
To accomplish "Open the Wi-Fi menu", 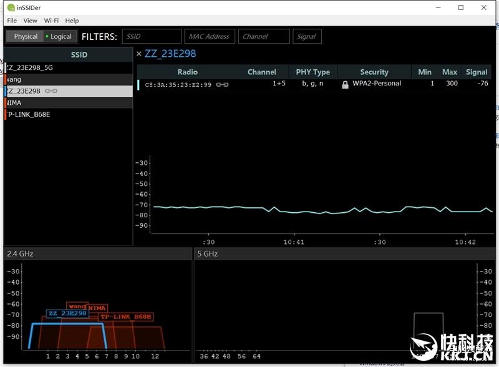I will [x=51, y=21].
